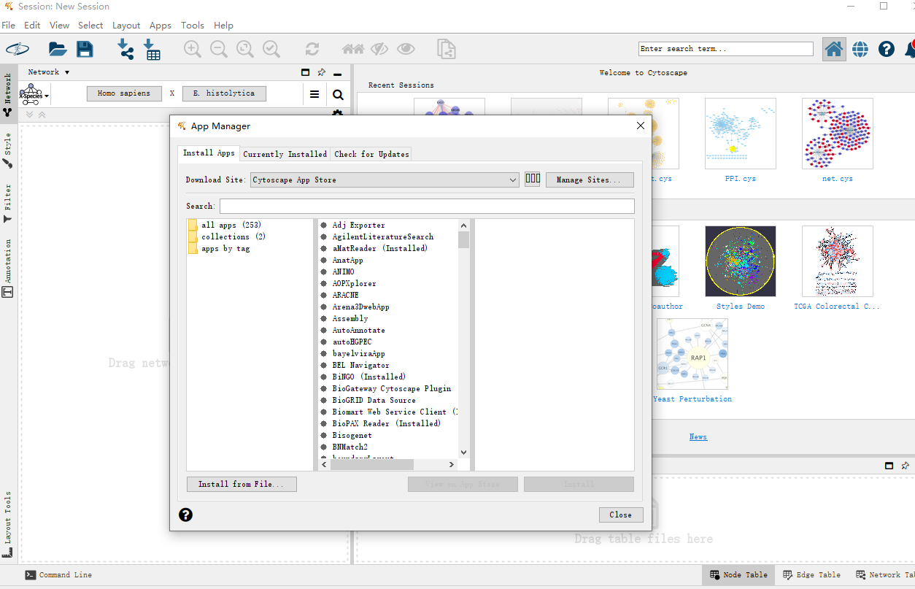
Task: Focus the App Manager Search field
Action: tap(427, 207)
